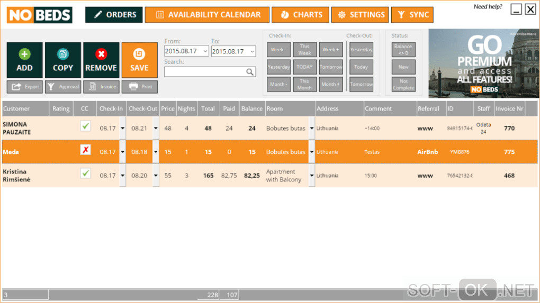Click the NO BEDS logo
Screen dimensions: 540x303
pyautogui.click(x=39, y=15)
